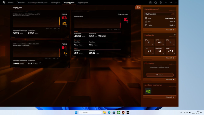Click the GPU frequency 2355 MHz value

click(x=33, y=33)
